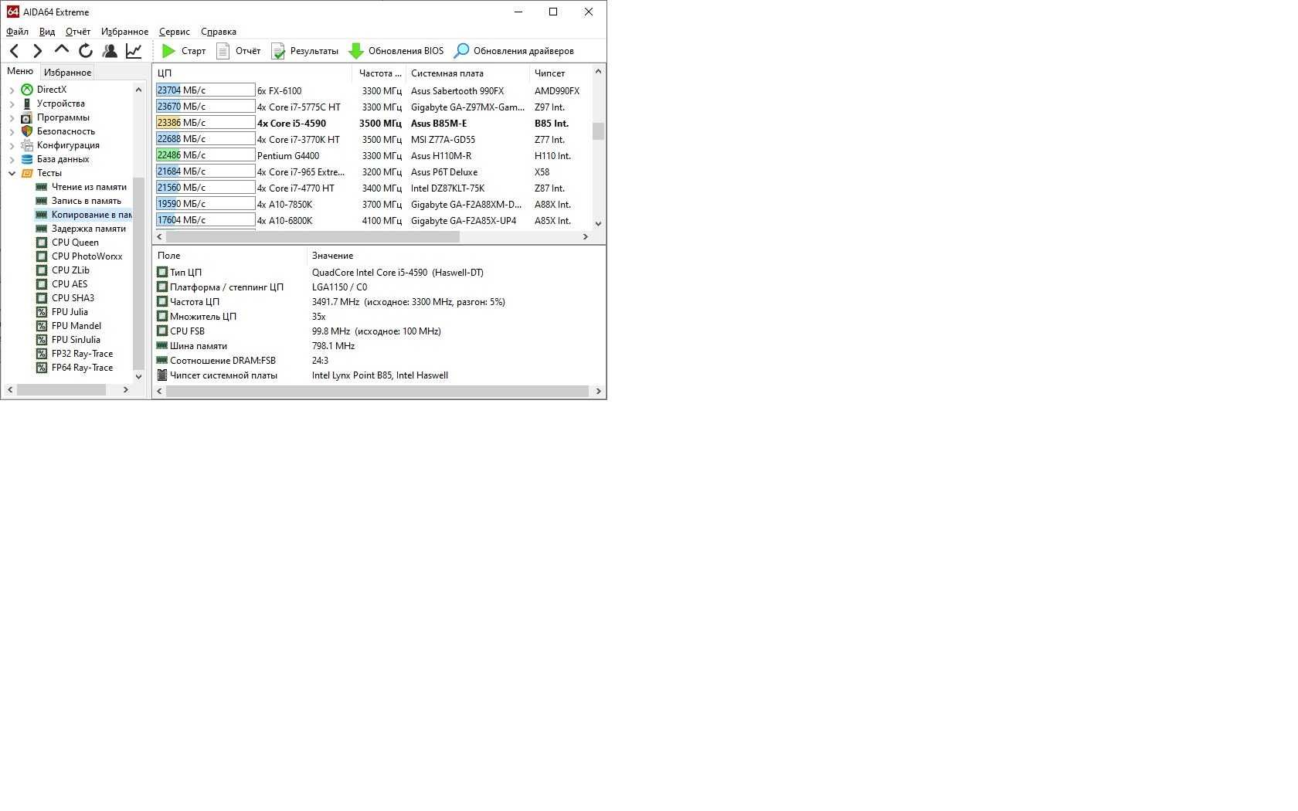Open the Файл menu

(17, 32)
